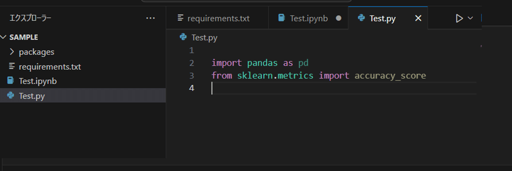
Task: Click the Python icon on Test.py tab
Action: [361, 18]
